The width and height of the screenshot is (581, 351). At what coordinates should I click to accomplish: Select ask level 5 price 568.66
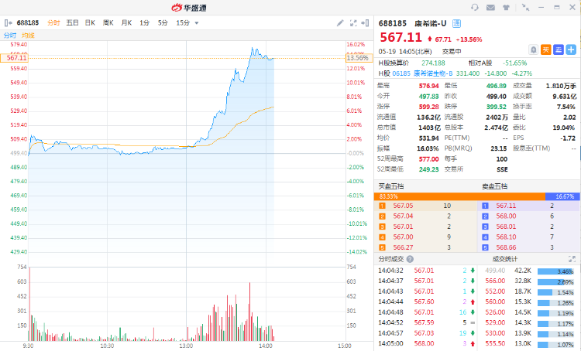(x=506, y=247)
